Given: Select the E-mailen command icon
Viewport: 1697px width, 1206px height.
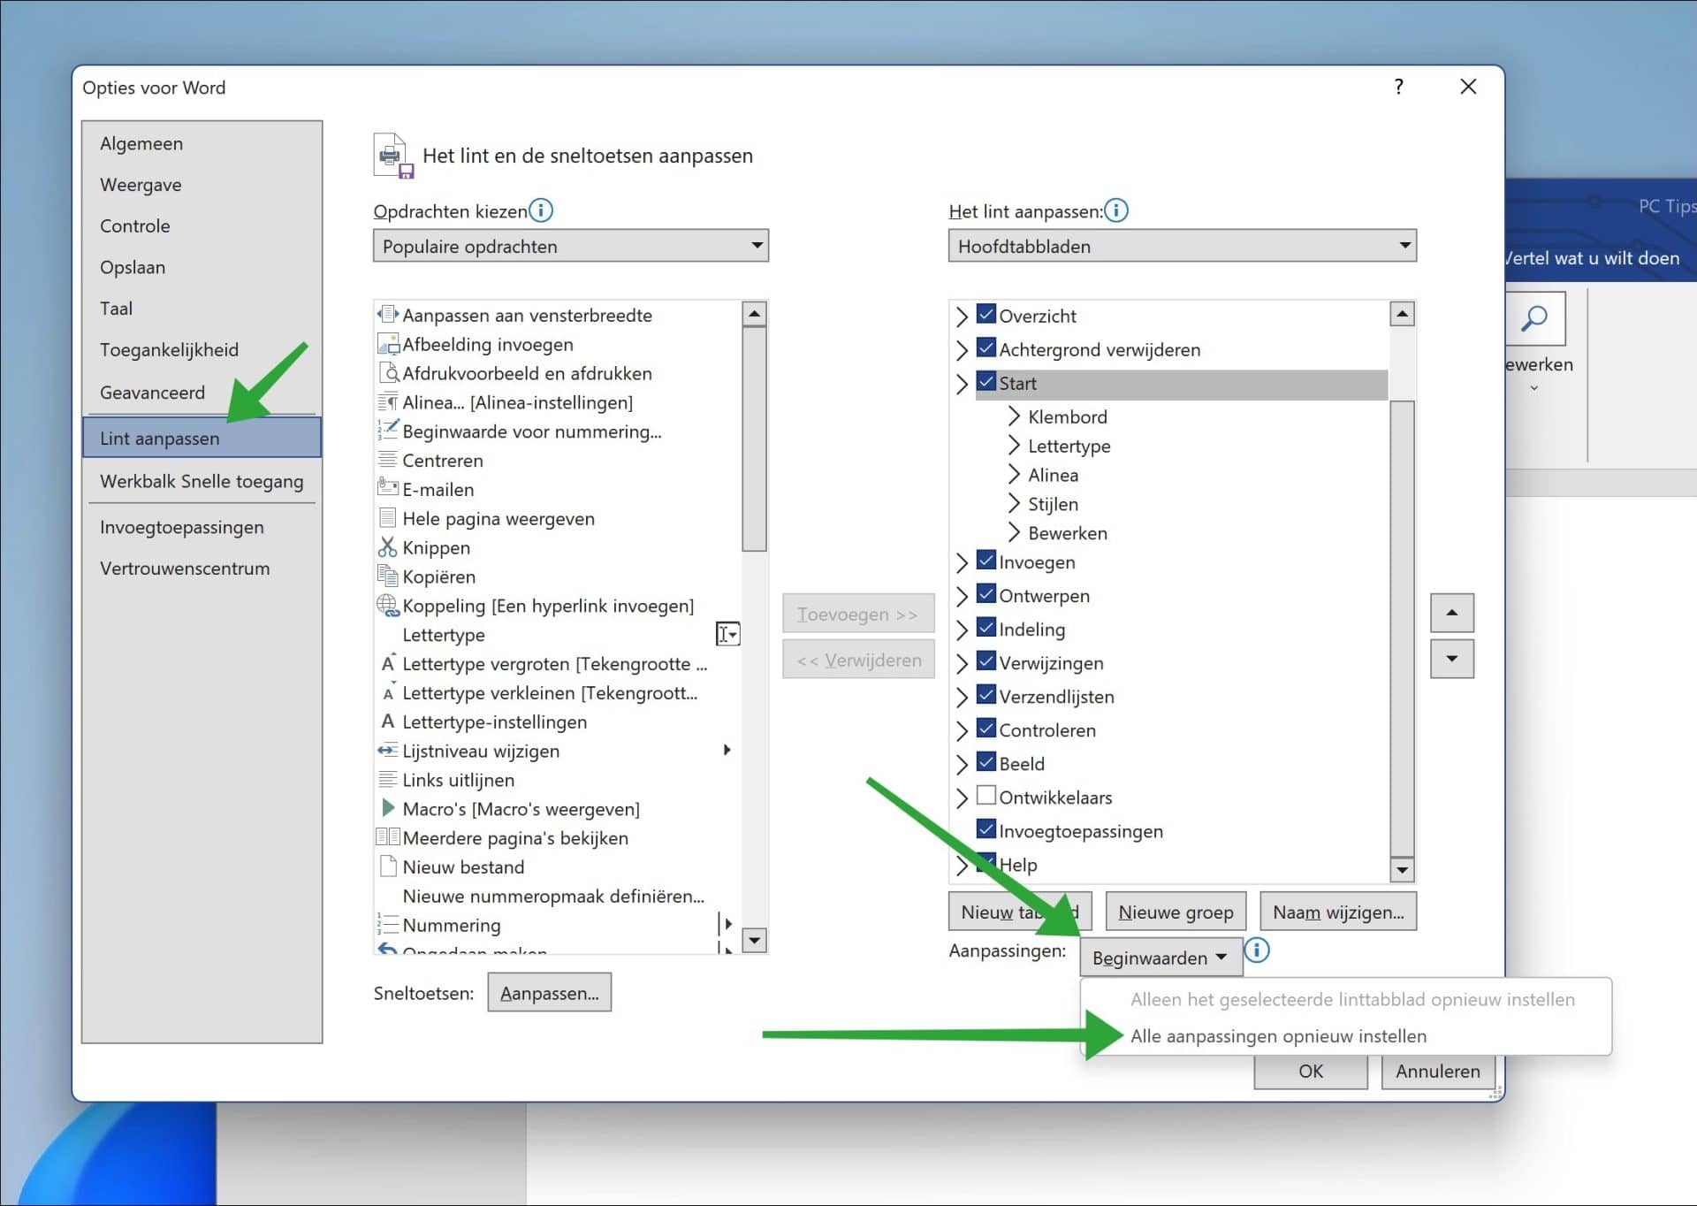Looking at the screenshot, I should coord(387,489).
